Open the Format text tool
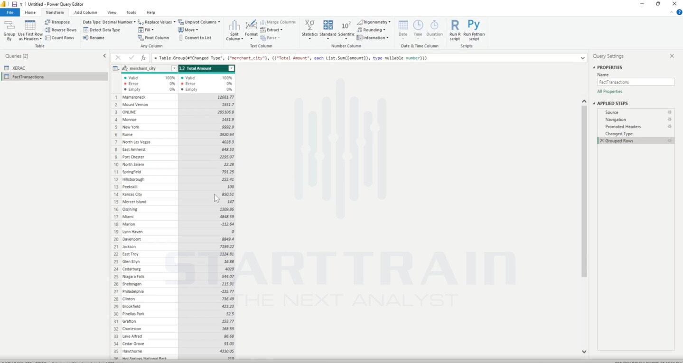683x363 pixels. pyautogui.click(x=251, y=29)
